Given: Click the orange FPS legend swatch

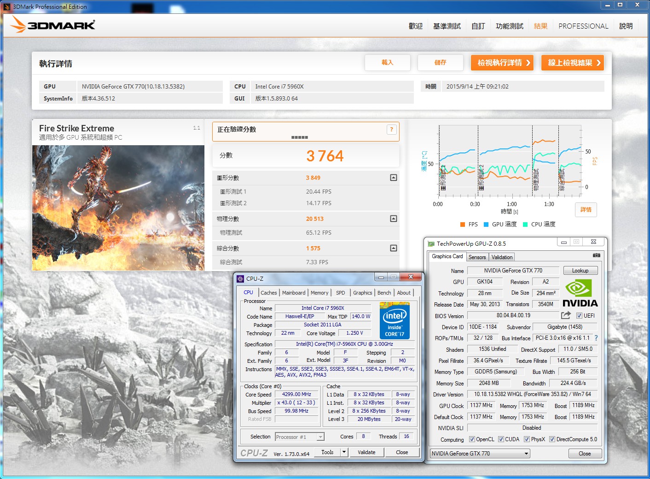Looking at the screenshot, I should (463, 225).
